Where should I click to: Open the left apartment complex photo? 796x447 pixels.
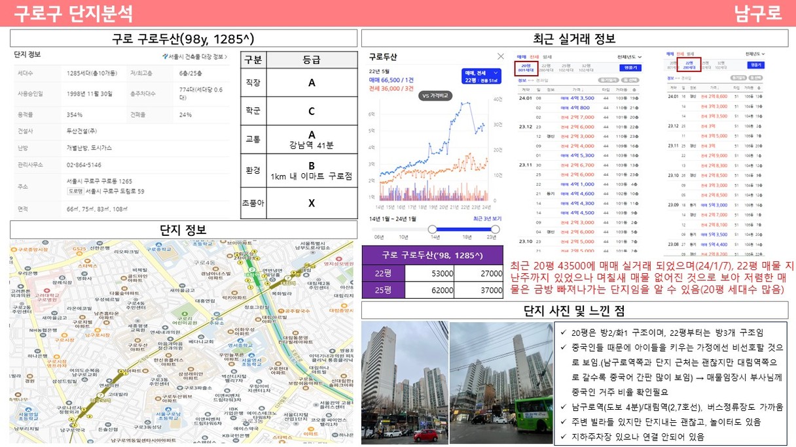[x=404, y=383]
